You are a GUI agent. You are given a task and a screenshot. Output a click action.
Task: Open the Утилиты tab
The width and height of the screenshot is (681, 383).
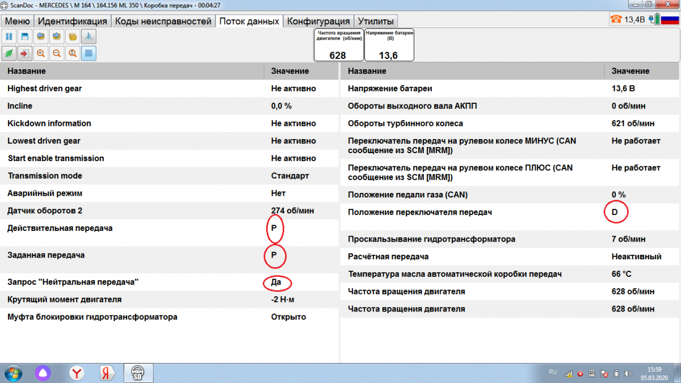tap(376, 21)
